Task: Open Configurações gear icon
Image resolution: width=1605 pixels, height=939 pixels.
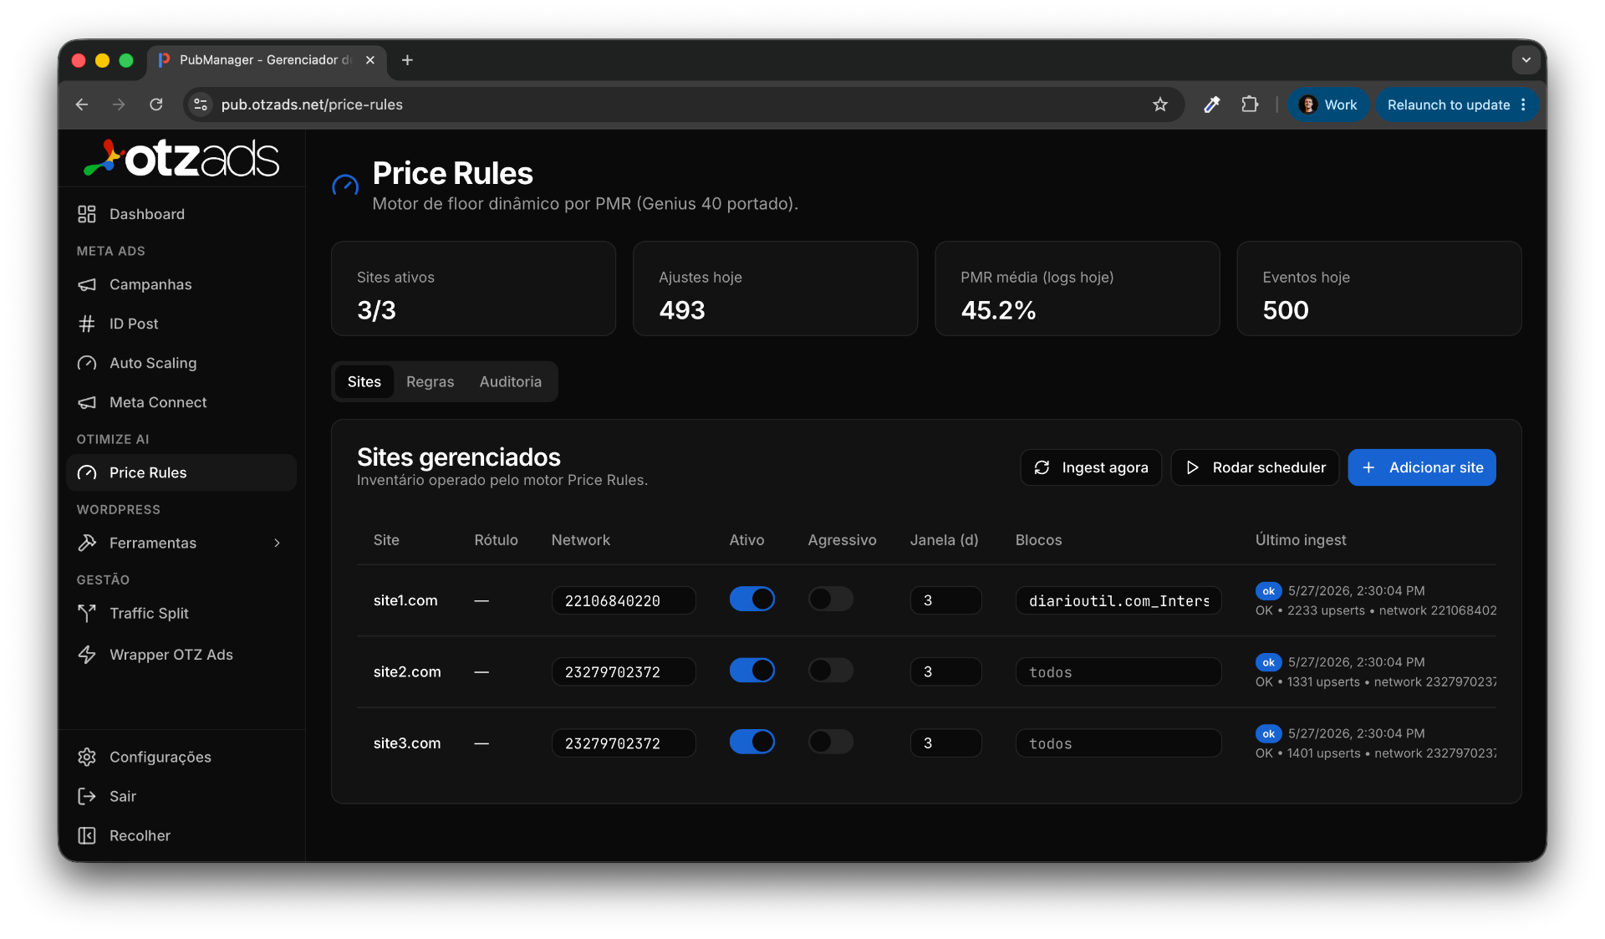Action: (87, 757)
